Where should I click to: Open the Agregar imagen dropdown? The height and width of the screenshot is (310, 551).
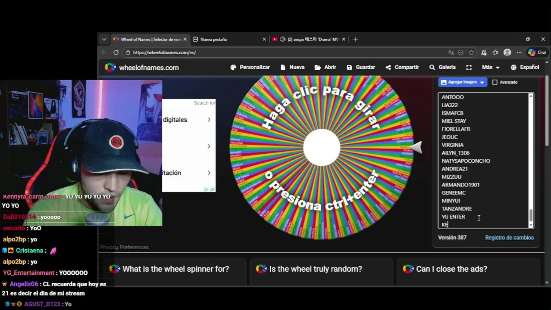tap(463, 82)
